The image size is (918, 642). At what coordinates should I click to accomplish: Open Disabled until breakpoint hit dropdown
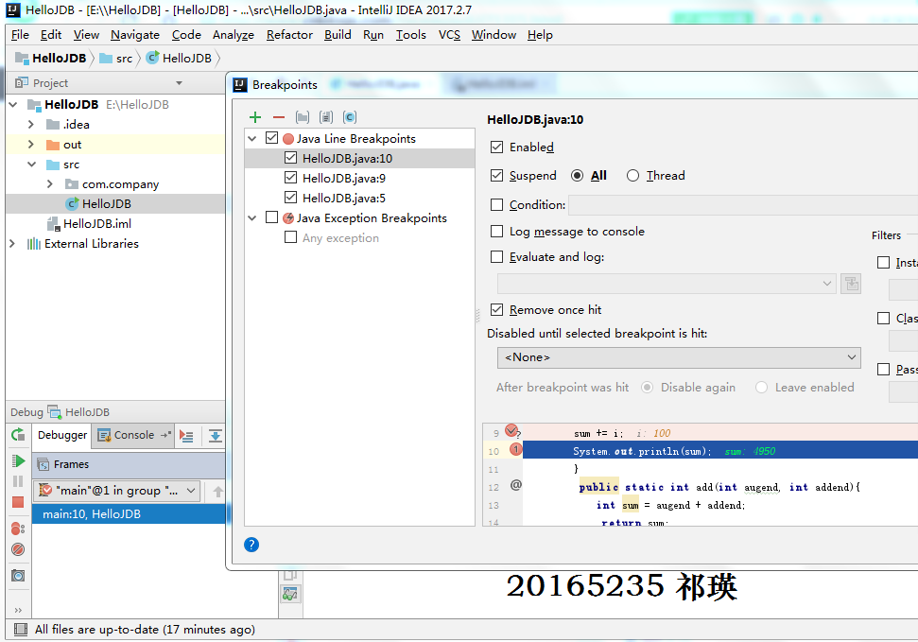tap(679, 357)
